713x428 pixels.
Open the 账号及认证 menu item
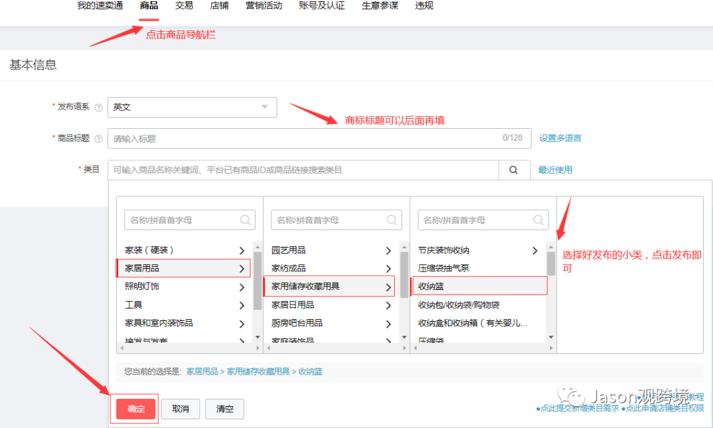click(x=322, y=6)
